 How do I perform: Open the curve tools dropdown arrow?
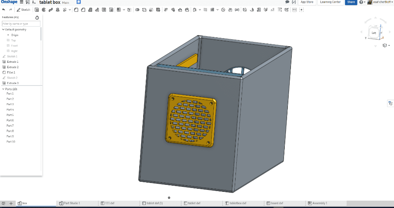coord(217,10)
